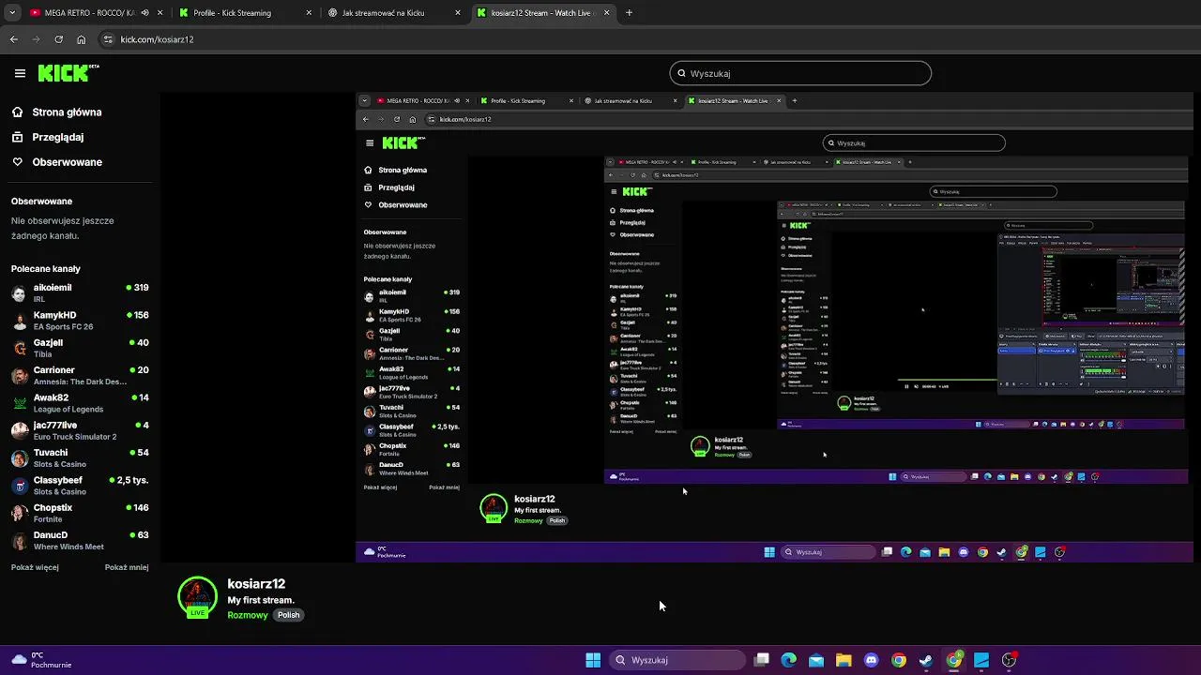1201x675 pixels.
Task: Open the blue app icon beside OBS
Action: coord(981,660)
